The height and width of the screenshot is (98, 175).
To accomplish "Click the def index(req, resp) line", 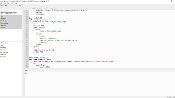I will 38,20.
